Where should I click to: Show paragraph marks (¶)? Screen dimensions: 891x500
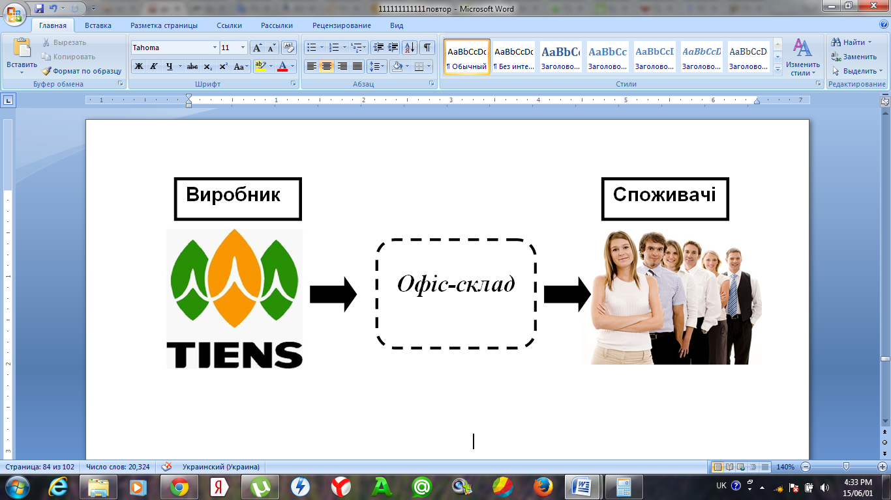click(427, 48)
